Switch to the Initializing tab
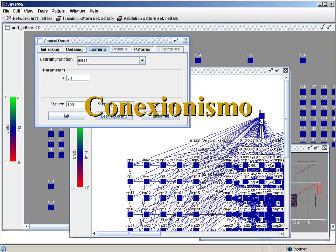This screenshot has width=336, height=252. pos(50,49)
